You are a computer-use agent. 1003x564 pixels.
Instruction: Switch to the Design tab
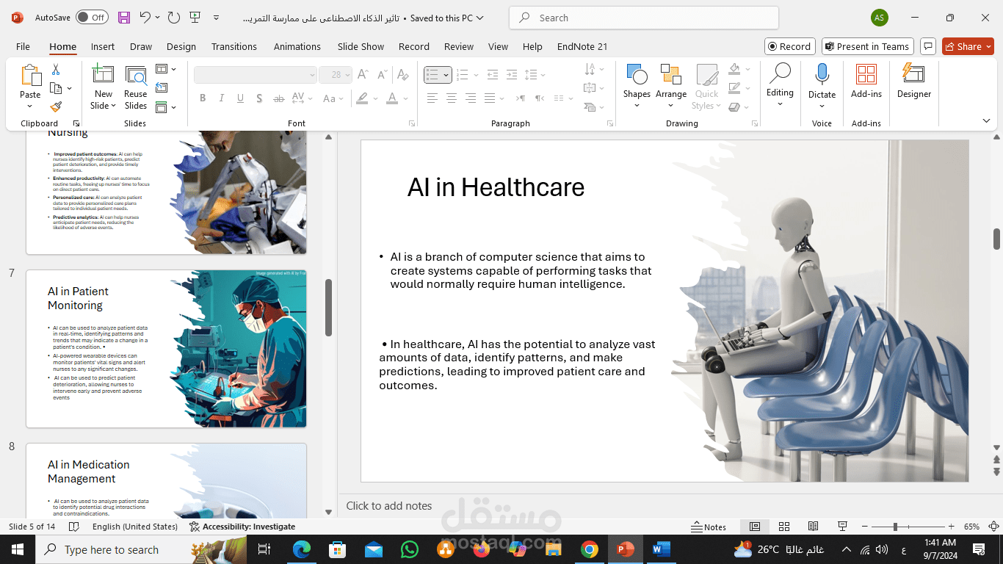(x=181, y=46)
